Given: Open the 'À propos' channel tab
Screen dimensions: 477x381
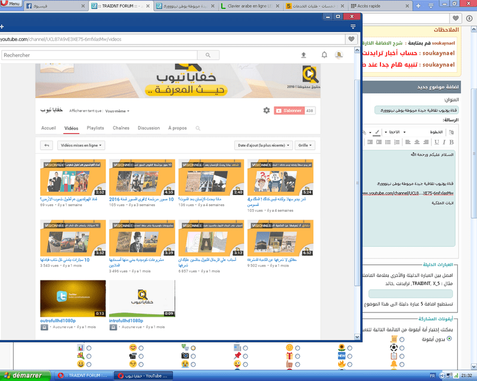Looking at the screenshot, I should tap(177, 128).
